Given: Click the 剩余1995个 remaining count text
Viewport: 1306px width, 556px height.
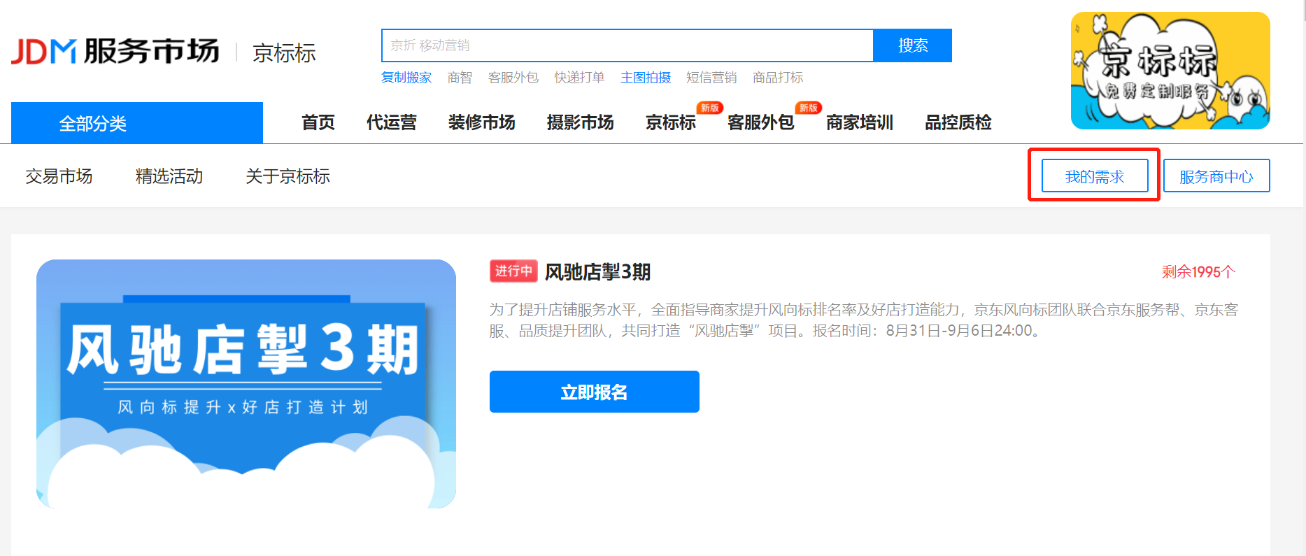Looking at the screenshot, I should click(1198, 272).
